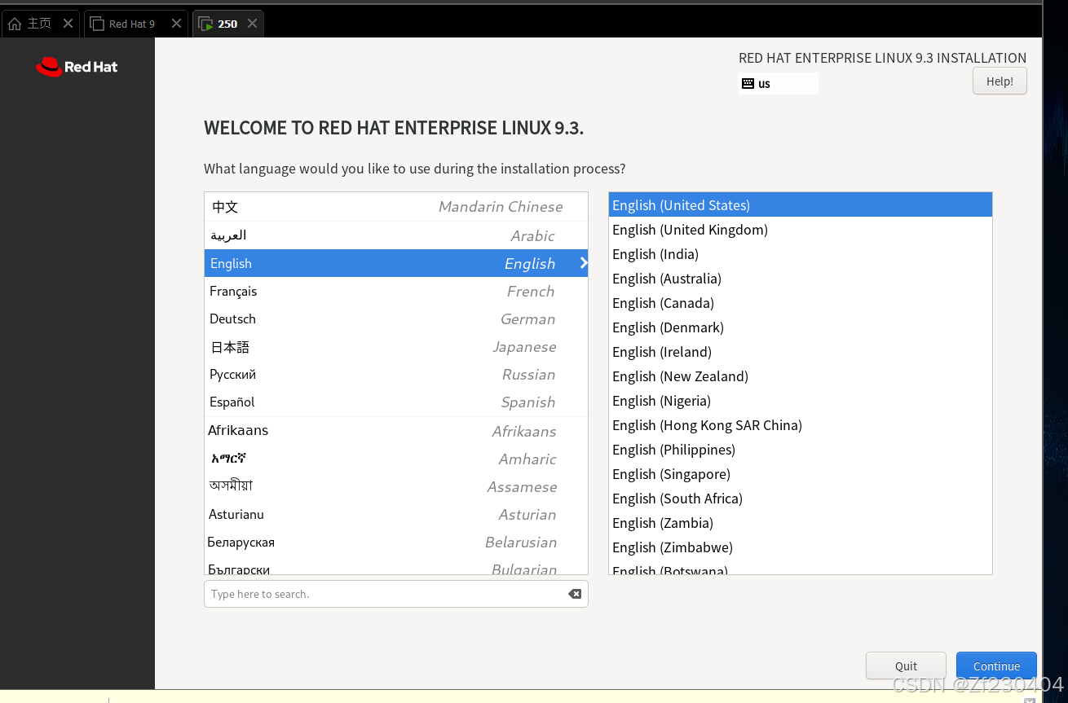The image size is (1068, 703).
Task: Choose Assamese language row
Action: (395, 486)
